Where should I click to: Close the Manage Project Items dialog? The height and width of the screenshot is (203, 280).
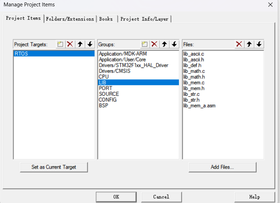270,5
